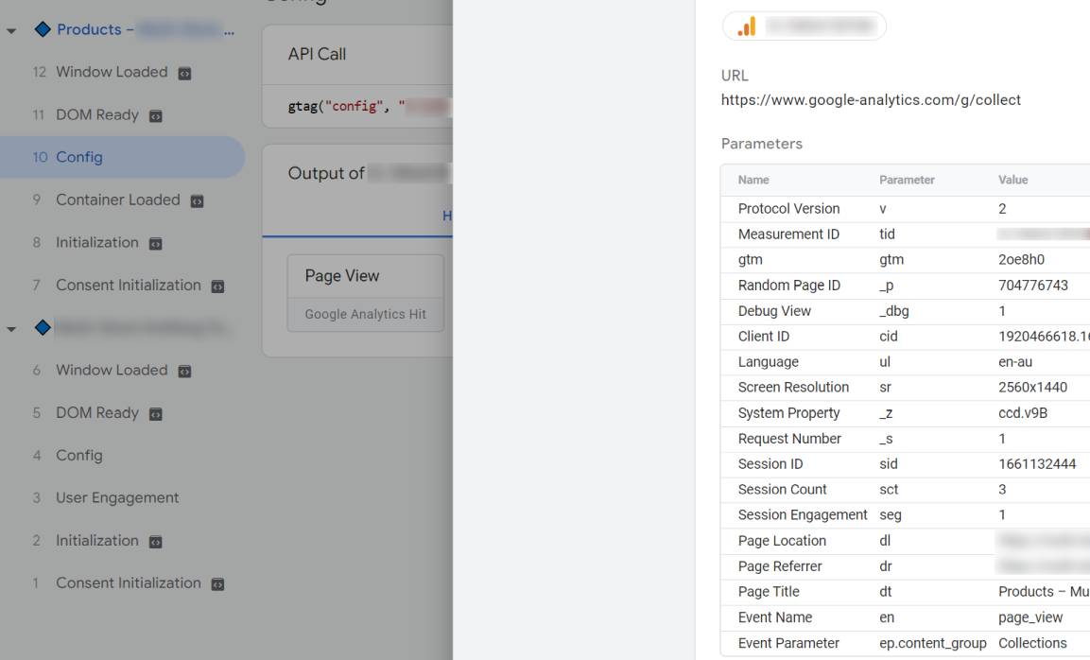Select event 11 DOM Ready
The image size is (1090, 660).
coord(96,114)
